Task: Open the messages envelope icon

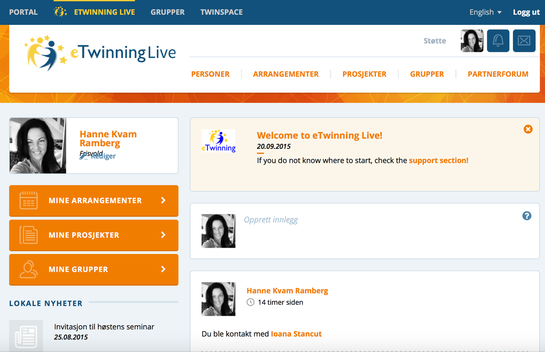Action: [x=524, y=41]
